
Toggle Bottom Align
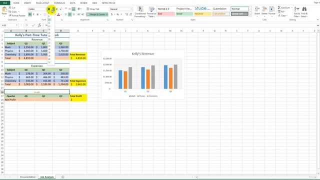point(73,9)
